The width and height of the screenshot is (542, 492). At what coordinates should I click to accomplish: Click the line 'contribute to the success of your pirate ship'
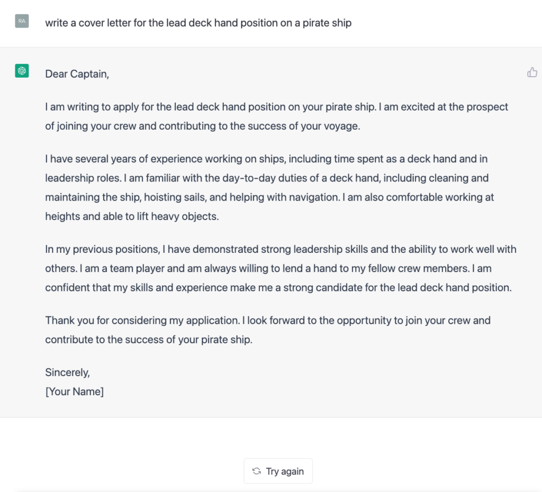click(149, 340)
